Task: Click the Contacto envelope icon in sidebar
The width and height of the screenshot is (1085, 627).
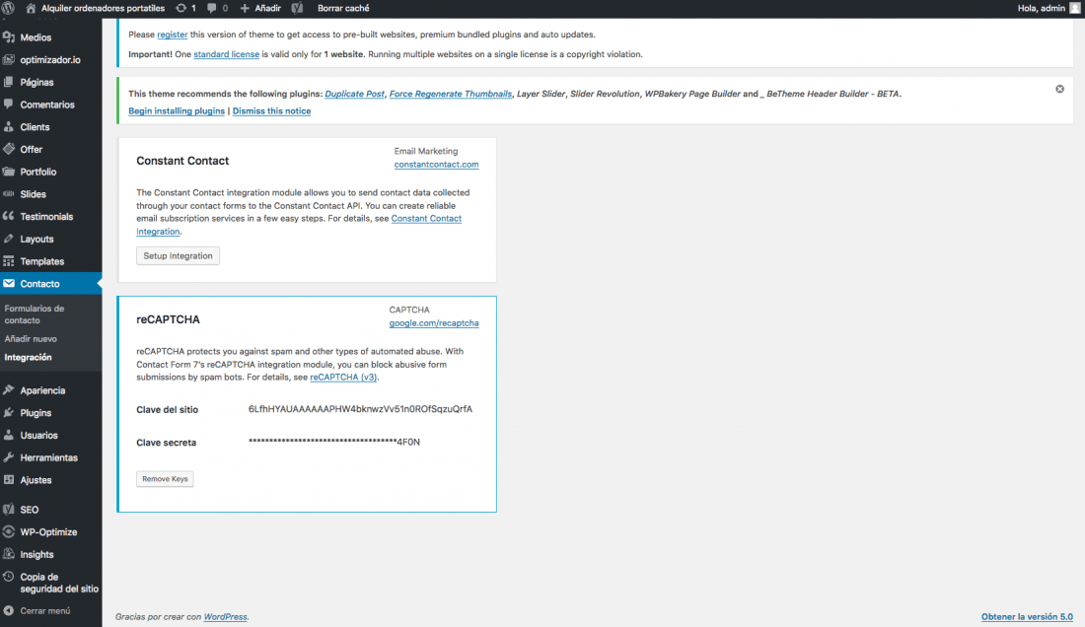Action: [x=9, y=283]
